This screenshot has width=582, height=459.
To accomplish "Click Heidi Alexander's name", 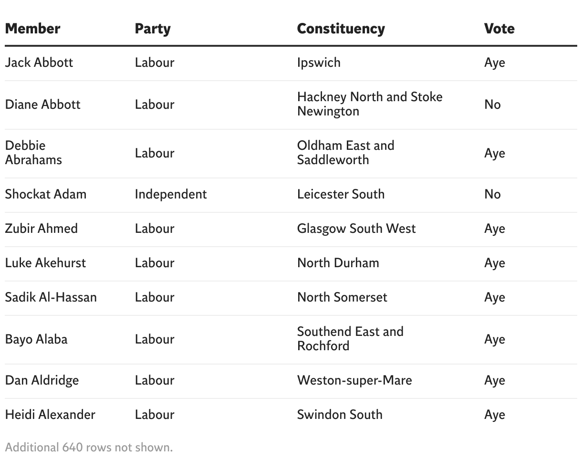I will tap(50, 415).
